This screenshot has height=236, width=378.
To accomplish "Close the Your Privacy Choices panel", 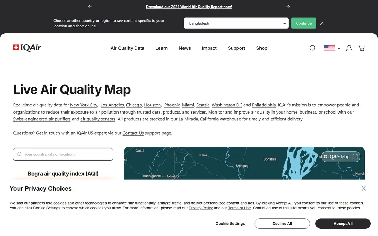I will pos(364,189).
